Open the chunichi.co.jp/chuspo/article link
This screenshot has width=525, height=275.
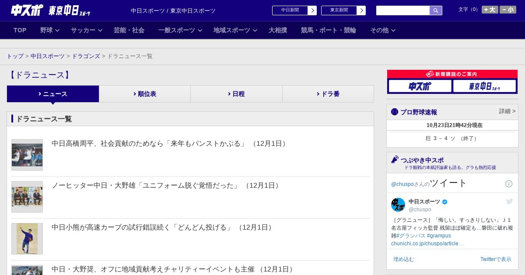[427, 244]
